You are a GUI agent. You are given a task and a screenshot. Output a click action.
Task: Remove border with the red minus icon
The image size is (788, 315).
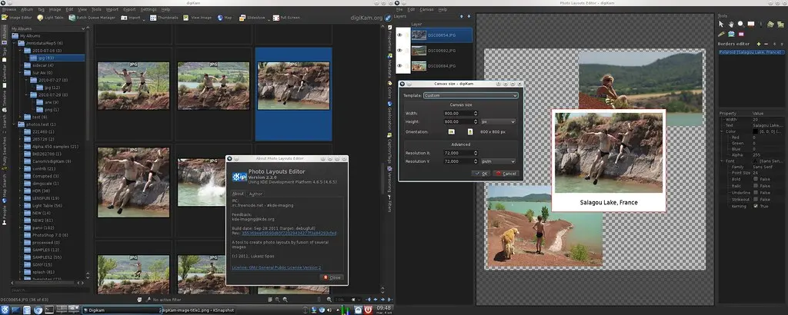[x=766, y=44]
